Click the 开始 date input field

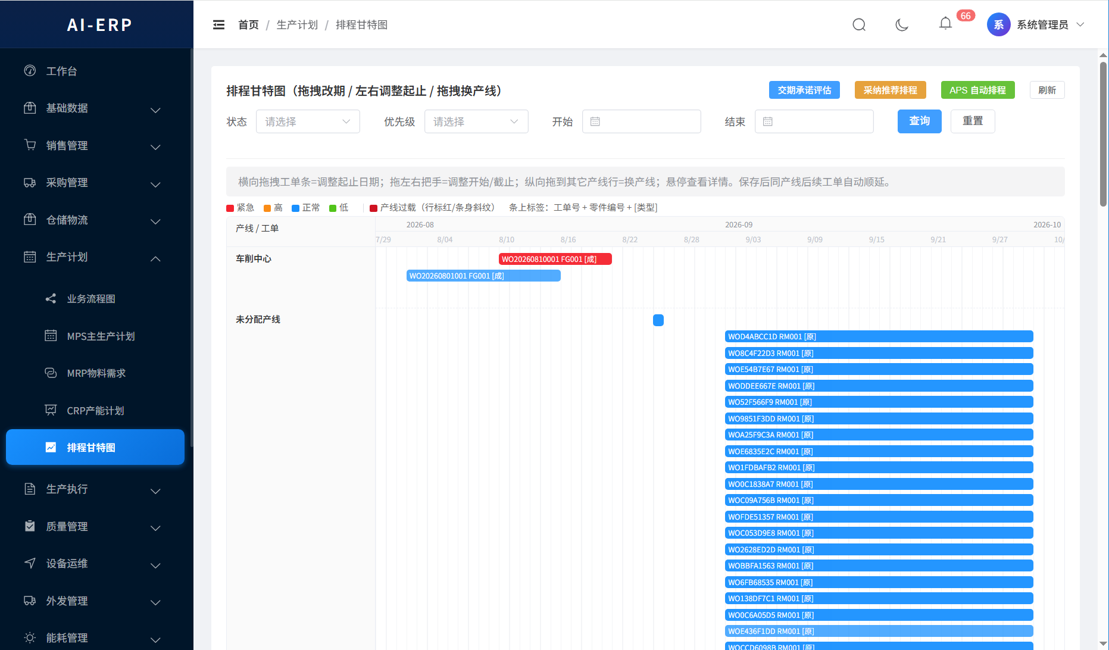641,121
